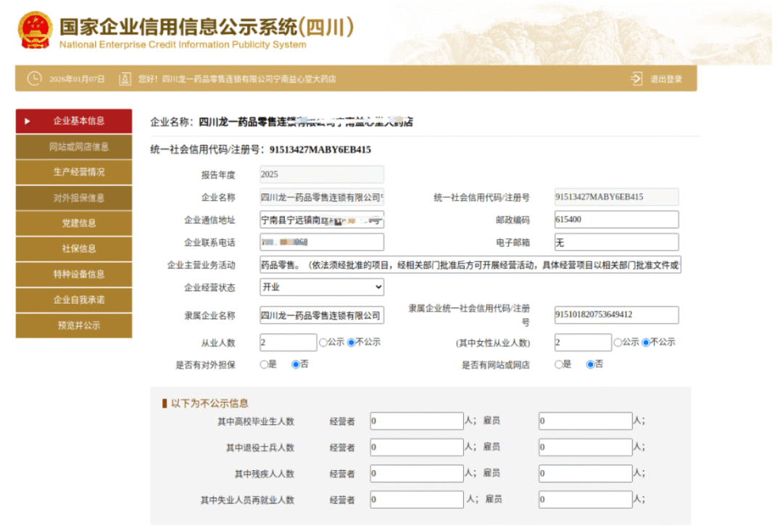Select 公示 for 从业人数

(x=323, y=342)
